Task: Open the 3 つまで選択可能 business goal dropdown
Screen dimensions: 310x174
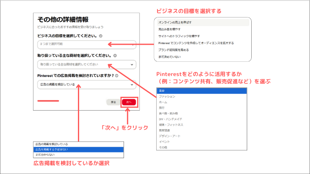Action: click(x=86, y=45)
